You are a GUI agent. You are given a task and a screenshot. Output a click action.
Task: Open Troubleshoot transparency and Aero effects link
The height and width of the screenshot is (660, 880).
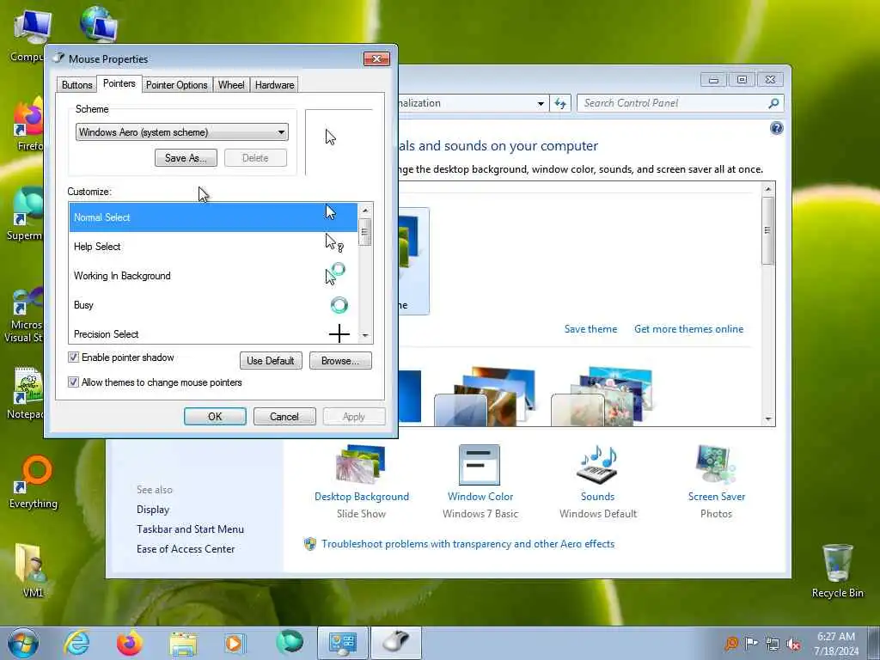[468, 544]
